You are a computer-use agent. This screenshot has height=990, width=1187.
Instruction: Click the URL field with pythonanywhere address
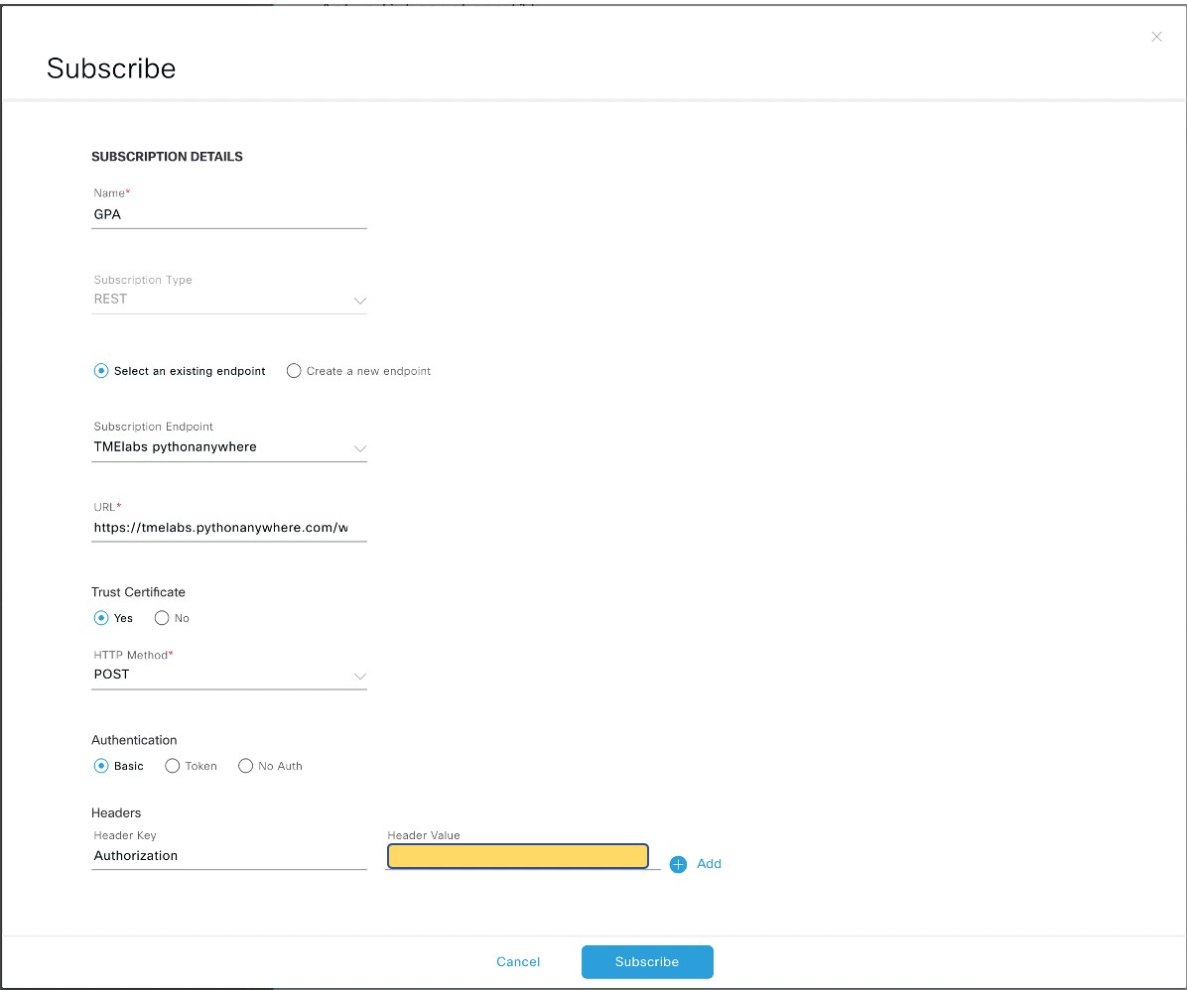click(x=229, y=527)
